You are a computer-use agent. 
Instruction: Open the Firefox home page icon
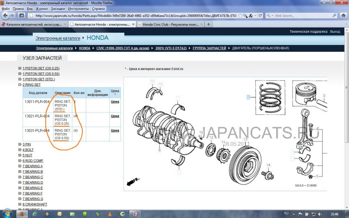(344, 16)
